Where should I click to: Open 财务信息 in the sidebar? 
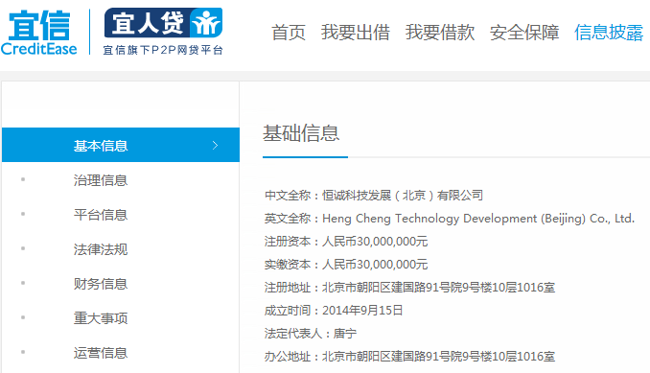[101, 284]
